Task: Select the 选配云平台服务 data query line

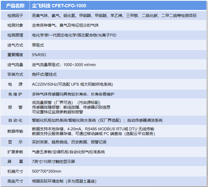Action: tap(94, 134)
